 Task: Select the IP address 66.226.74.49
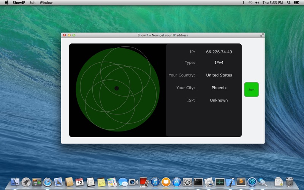coord(219,52)
